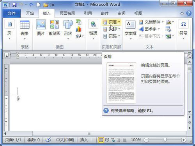The height and width of the screenshot is (146, 195).
Task: Toggle 插入 insert mode in status bar
Action: coord(84,140)
